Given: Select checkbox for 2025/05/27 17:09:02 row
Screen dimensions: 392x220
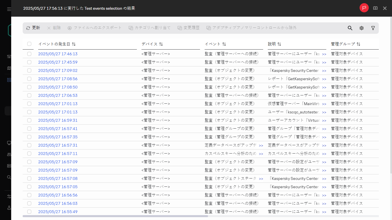Looking at the screenshot, I should 29,70.
